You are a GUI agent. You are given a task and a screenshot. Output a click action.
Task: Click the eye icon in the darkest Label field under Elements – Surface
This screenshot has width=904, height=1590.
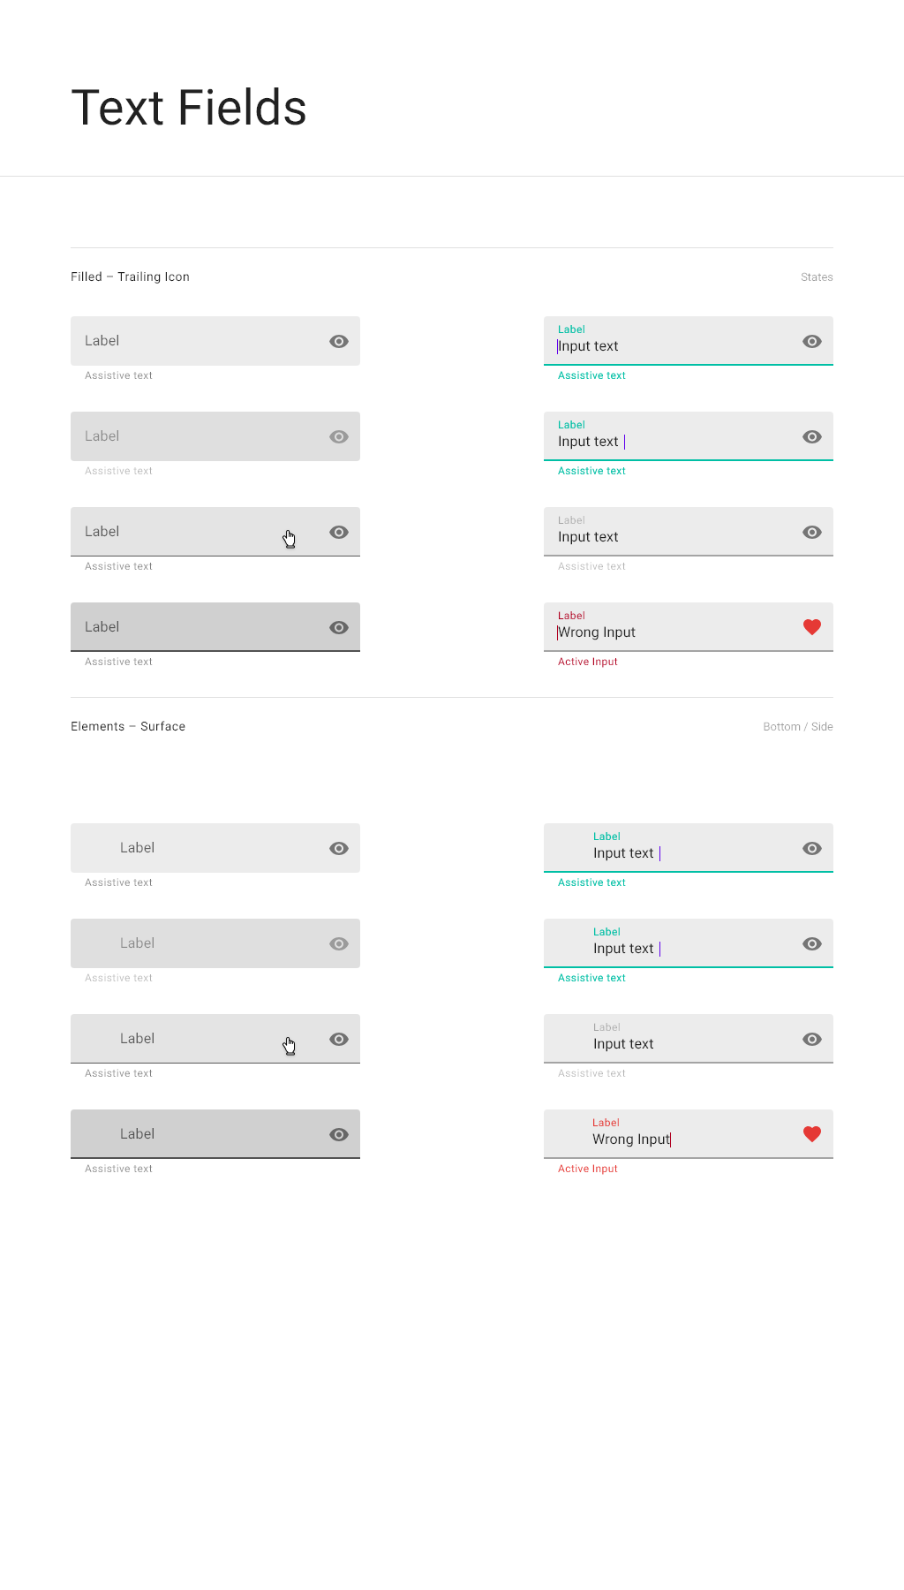[x=339, y=1134]
